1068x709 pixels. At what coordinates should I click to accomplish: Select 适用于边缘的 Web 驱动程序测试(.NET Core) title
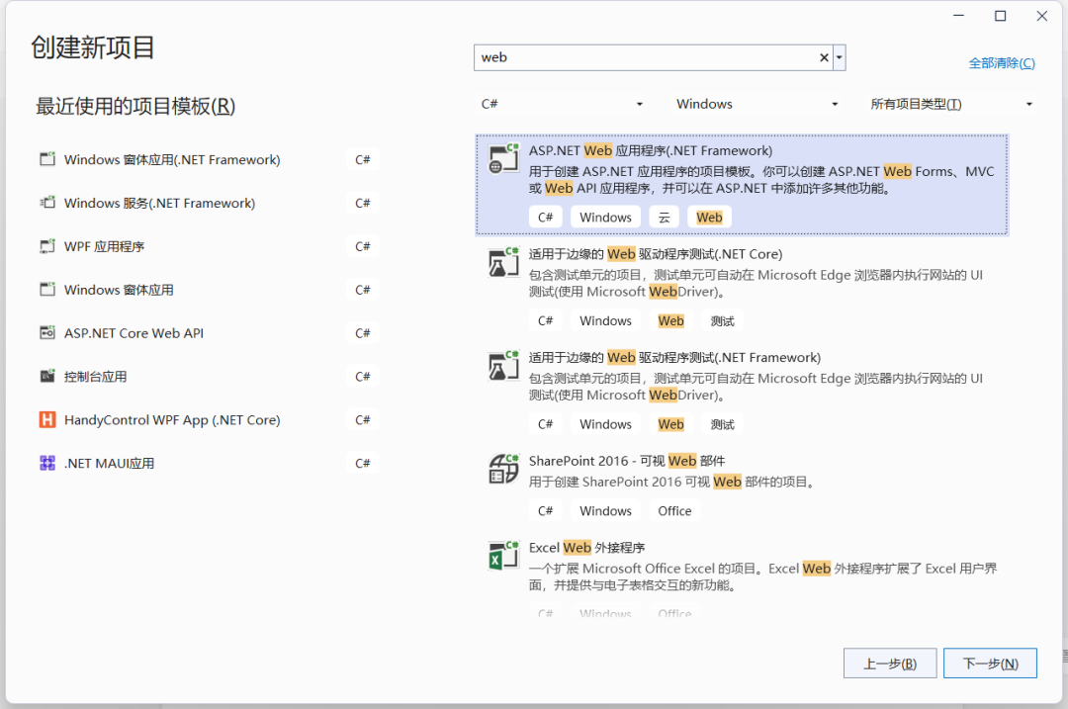tap(656, 254)
